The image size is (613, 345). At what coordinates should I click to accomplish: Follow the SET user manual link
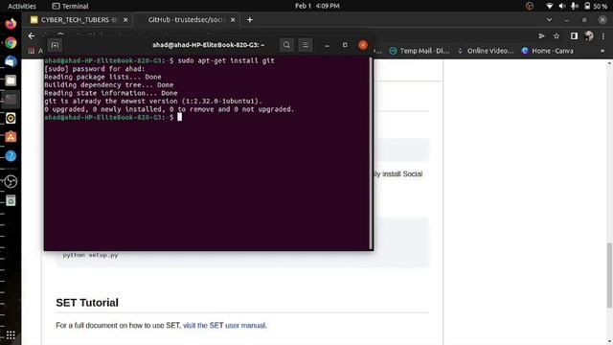click(x=224, y=326)
